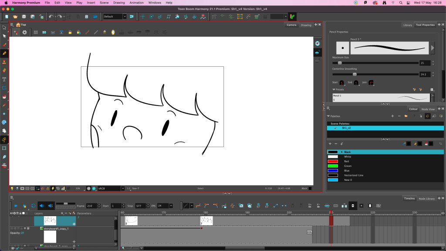Select the Pencil tool in left toolbar
446x251 pixels.
(x=4, y=53)
